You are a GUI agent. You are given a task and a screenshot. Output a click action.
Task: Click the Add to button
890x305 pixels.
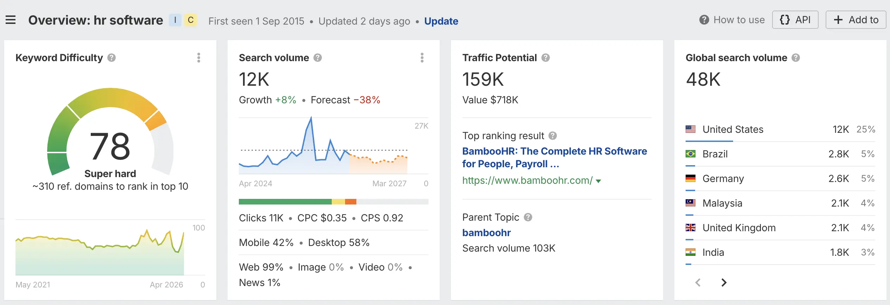856,20
